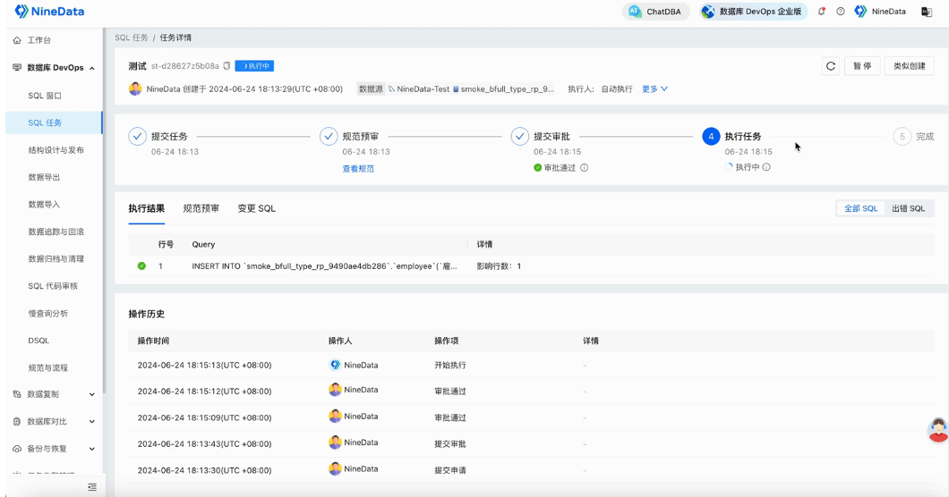Select 全部 SQL filter

pos(860,208)
